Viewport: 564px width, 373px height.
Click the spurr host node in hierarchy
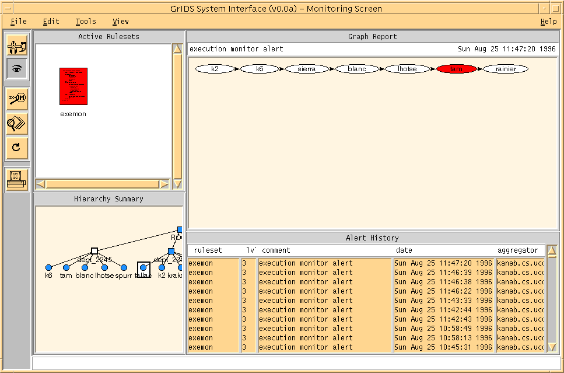tap(124, 268)
